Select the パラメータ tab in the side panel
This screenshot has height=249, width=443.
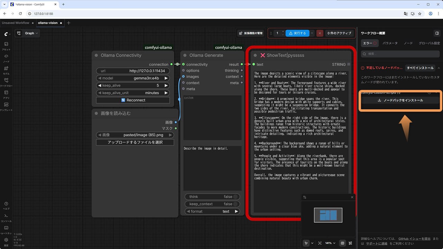390,43
